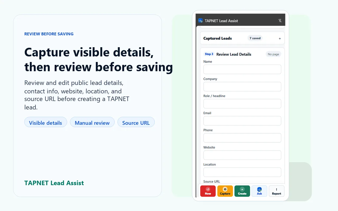The height and width of the screenshot is (211, 338).
Task: Click the "No page" status badge
Action: click(x=273, y=54)
